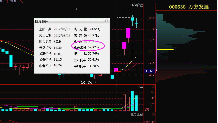Click the cyan candle at the 16.5 level

point(132,19)
